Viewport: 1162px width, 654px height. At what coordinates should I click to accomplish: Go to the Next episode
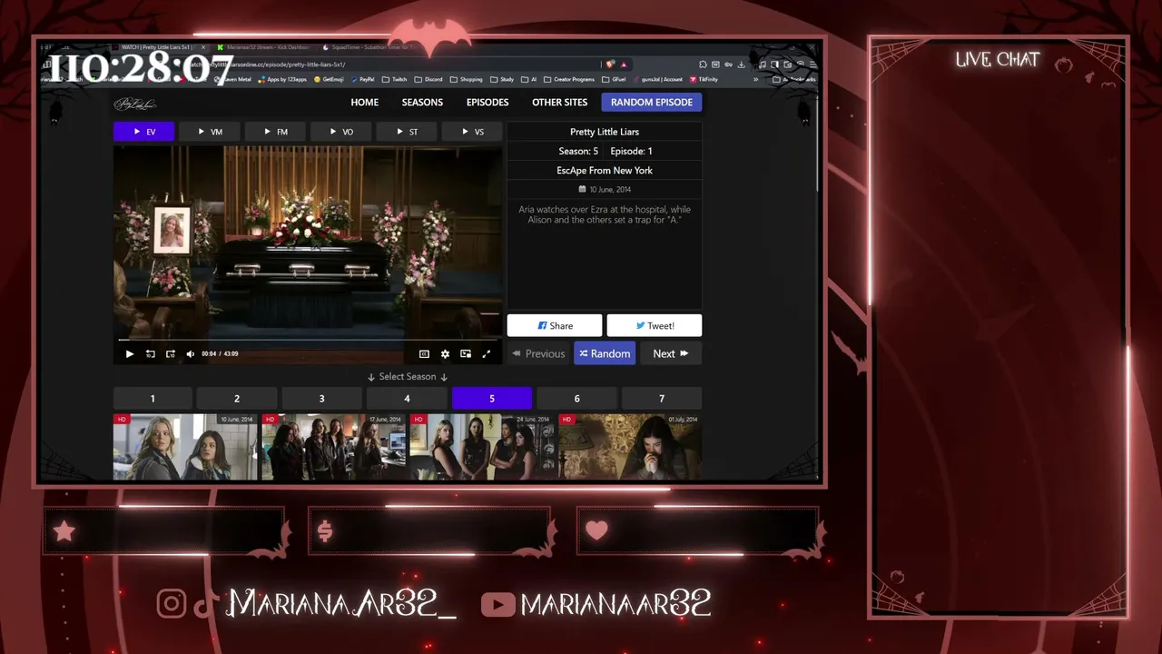click(671, 353)
